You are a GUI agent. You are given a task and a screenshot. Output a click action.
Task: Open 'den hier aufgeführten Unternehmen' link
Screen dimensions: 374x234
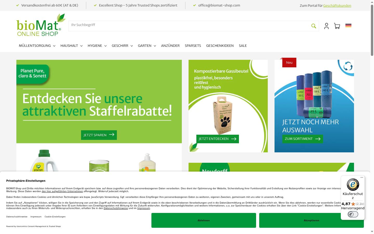(62, 191)
